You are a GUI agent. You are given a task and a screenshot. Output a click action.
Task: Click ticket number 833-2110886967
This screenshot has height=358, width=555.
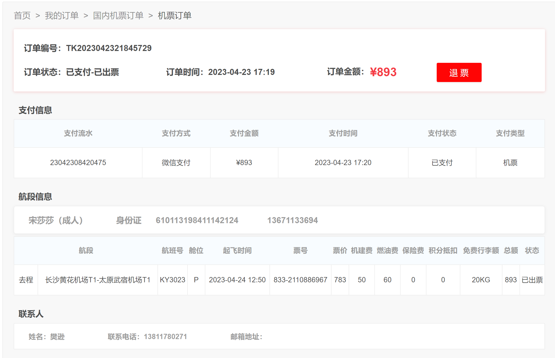tap(300, 280)
